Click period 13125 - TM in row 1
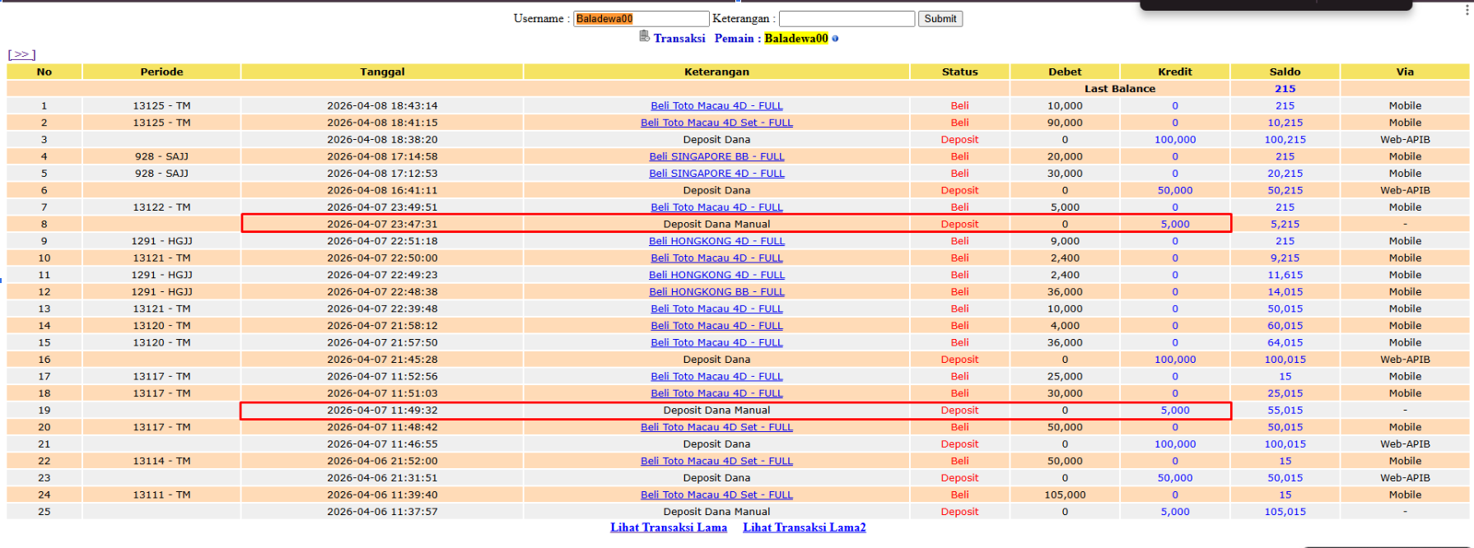The width and height of the screenshot is (1474, 548). tap(161, 105)
